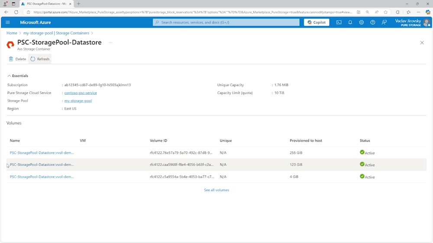Open the Azure portal hamburger menu
Image resolution: width=433 pixels, height=243 pixels.
click(x=8, y=22)
